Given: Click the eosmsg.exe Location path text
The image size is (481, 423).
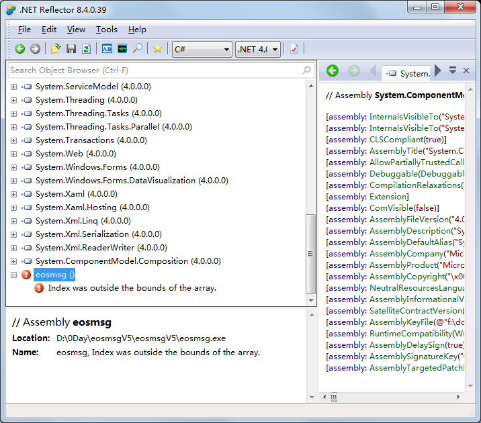Looking at the screenshot, I should coord(141,338).
